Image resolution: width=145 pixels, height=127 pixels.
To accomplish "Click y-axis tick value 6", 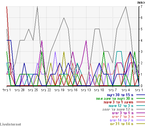I will (x=141, y=18).
